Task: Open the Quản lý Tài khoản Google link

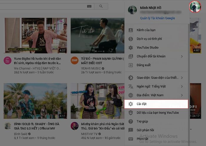Action: pyautogui.click(x=157, y=18)
